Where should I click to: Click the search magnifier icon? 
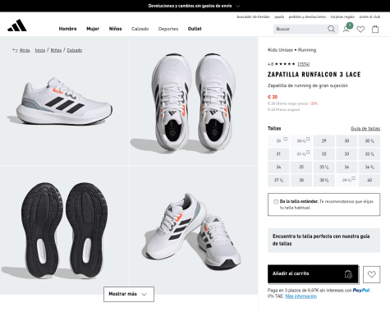[331, 29]
